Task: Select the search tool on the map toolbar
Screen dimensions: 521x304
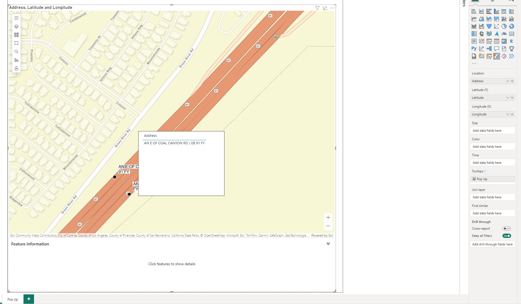Action: coord(16,51)
